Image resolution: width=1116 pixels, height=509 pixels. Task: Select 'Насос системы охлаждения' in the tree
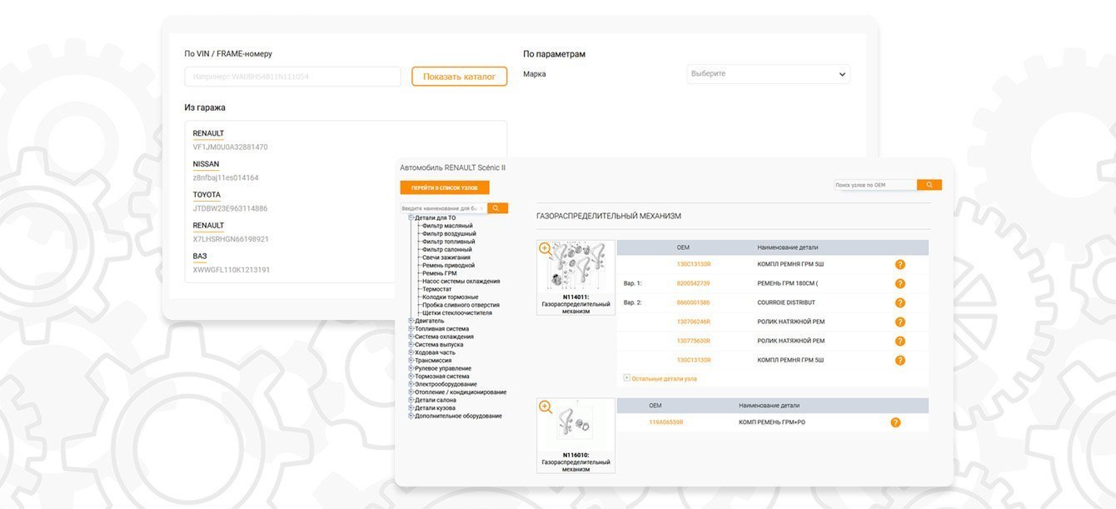click(x=461, y=282)
